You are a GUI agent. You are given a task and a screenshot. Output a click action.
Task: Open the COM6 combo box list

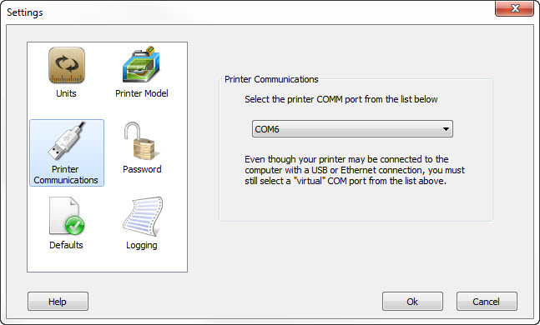click(352, 129)
